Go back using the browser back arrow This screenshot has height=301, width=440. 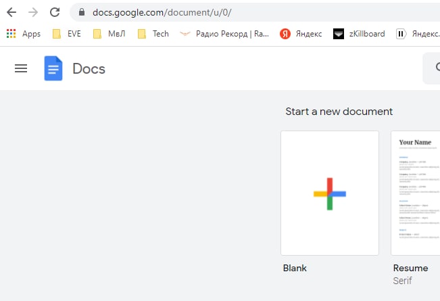point(11,12)
